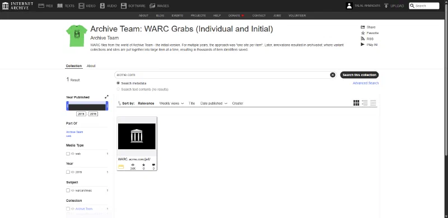
Task: Open the Donate nav menu item
Action: point(236,16)
